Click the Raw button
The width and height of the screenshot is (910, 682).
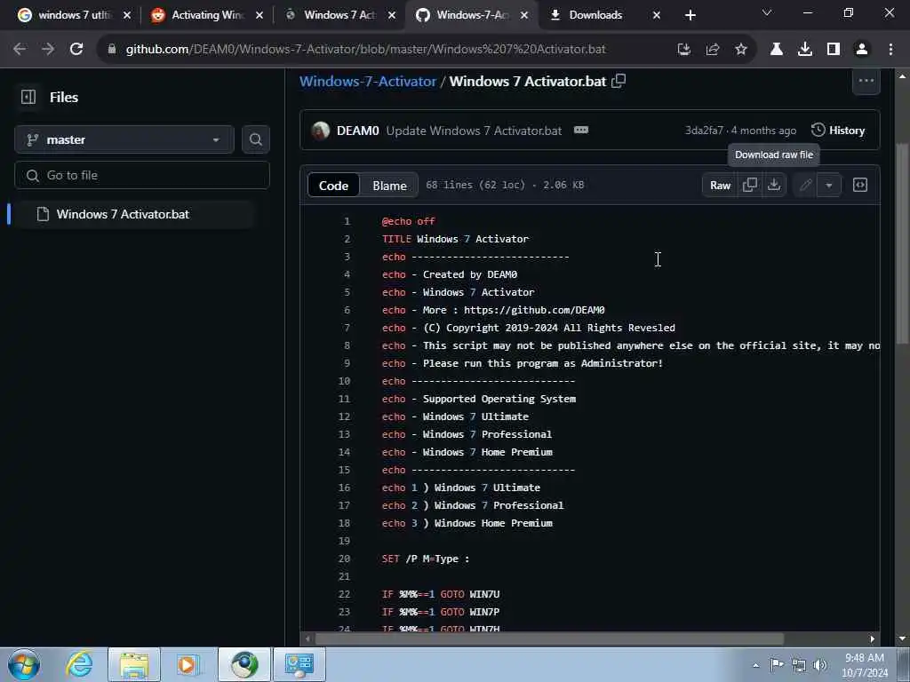pyautogui.click(x=720, y=185)
